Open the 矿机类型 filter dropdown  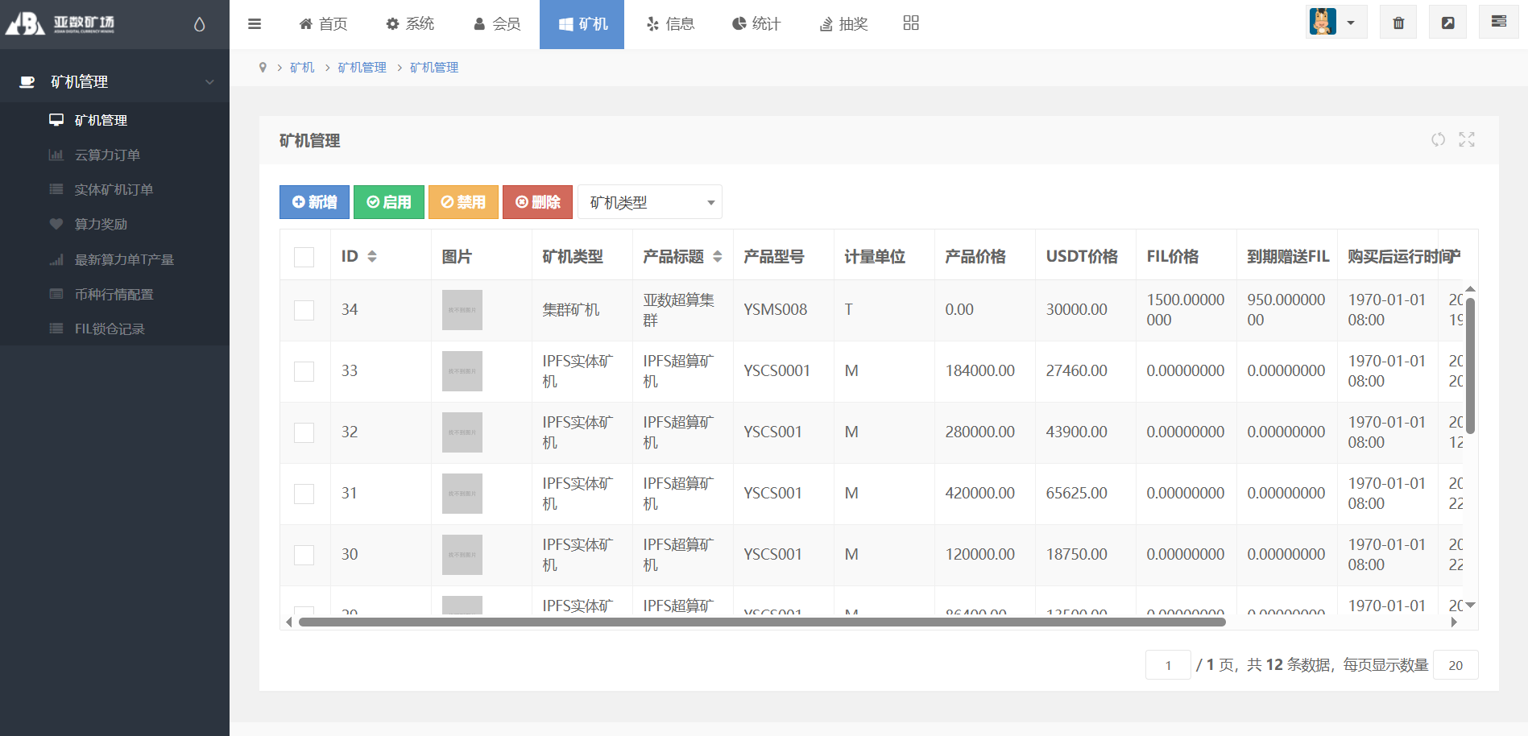[x=649, y=202]
